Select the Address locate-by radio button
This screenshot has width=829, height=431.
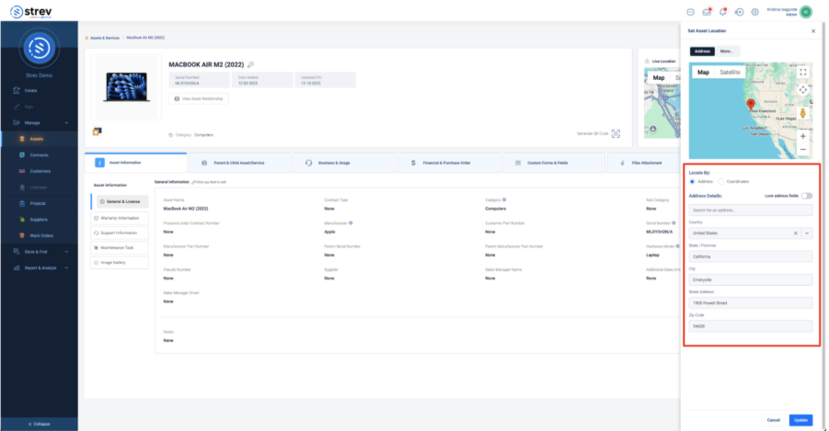point(693,181)
